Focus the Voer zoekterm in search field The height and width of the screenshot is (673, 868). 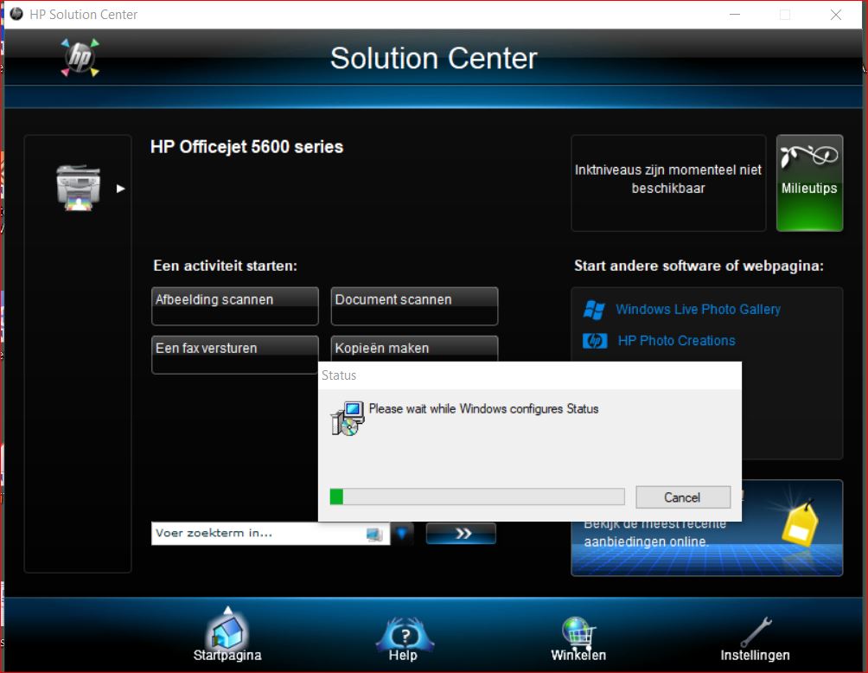point(258,534)
